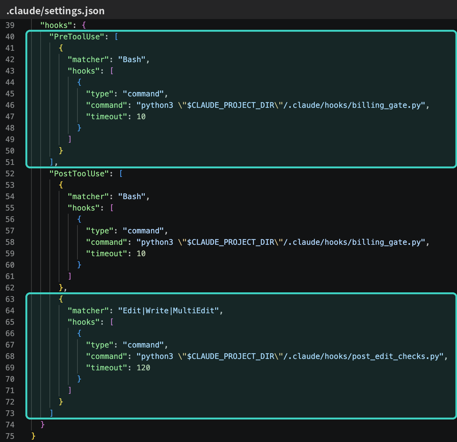Click line number 68 in gutter
Viewport: 457px width, 442px height.
[10, 356]
